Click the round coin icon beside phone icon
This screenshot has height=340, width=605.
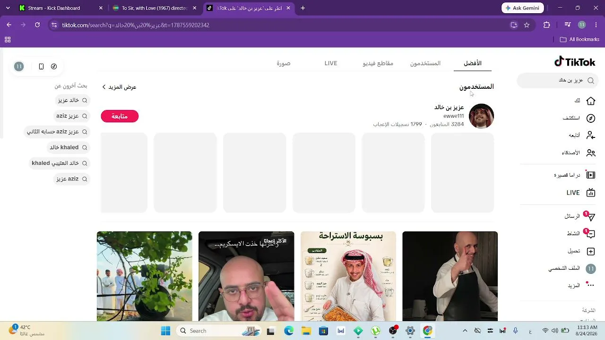point(54,67)
